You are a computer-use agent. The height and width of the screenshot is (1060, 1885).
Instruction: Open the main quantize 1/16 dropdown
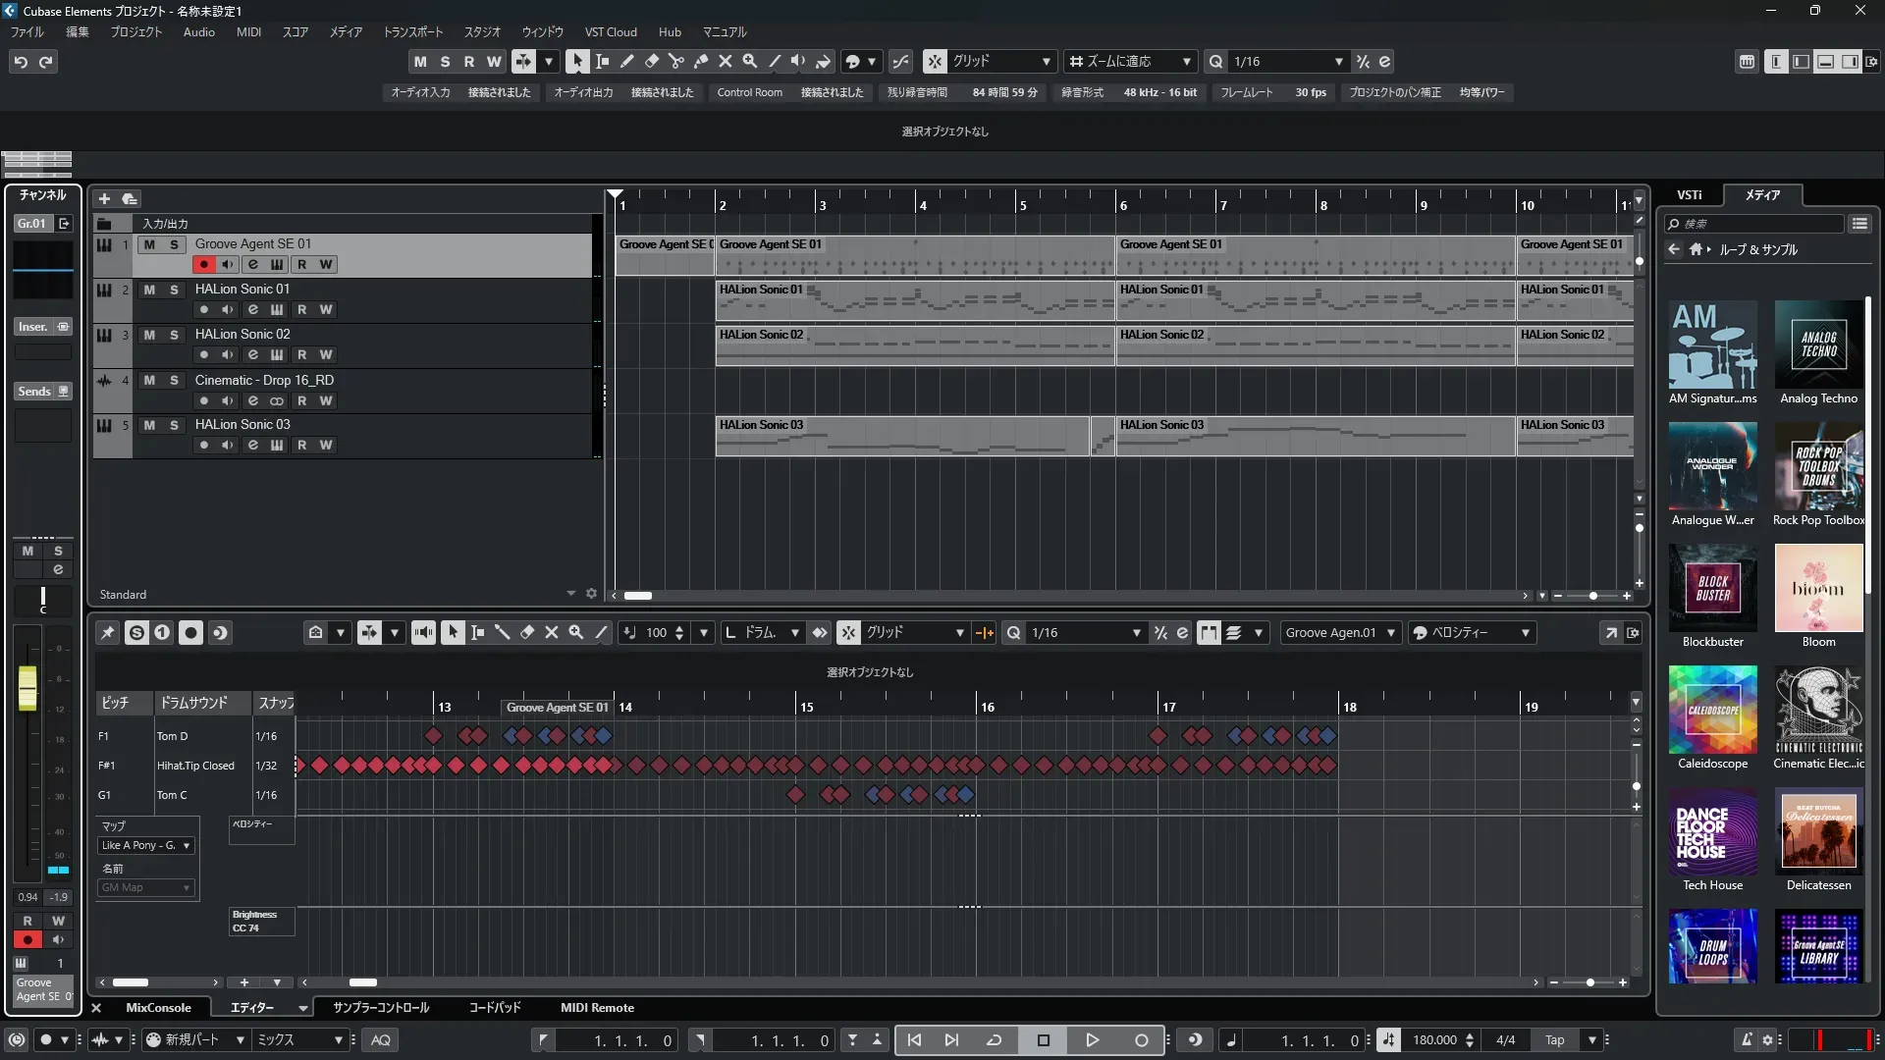click(1338, 61)
